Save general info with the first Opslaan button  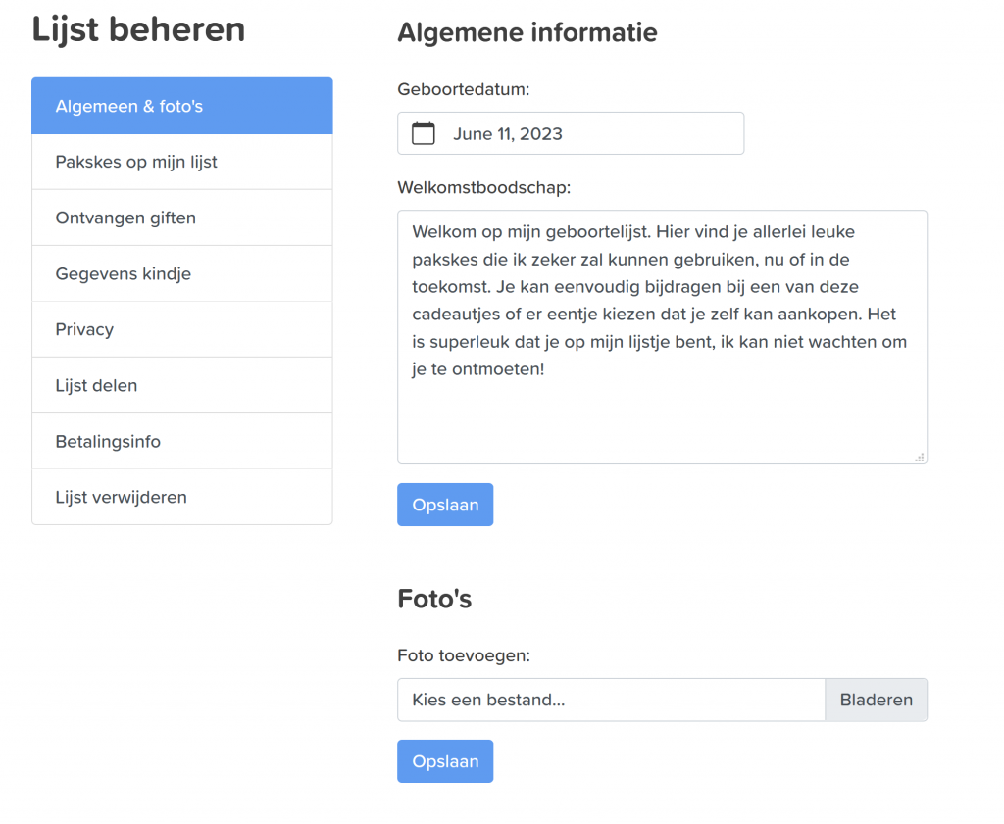[x=445, y=505]
